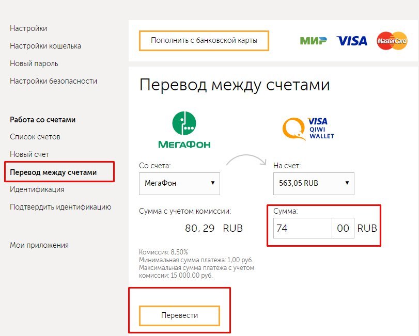
Task: Go to Настройки безопасности
Action: (x=53, y=81)
